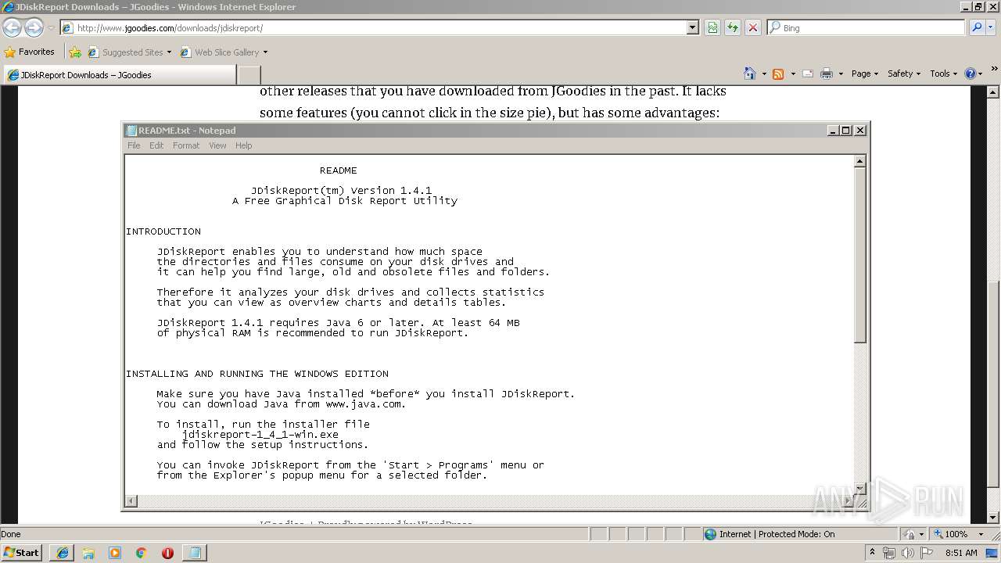The height and width of the screenshot is (563, 1001).
Task: Click the 'jdiskreport-1_4_1-win.exe' line
Action: [x=260, y=435]
